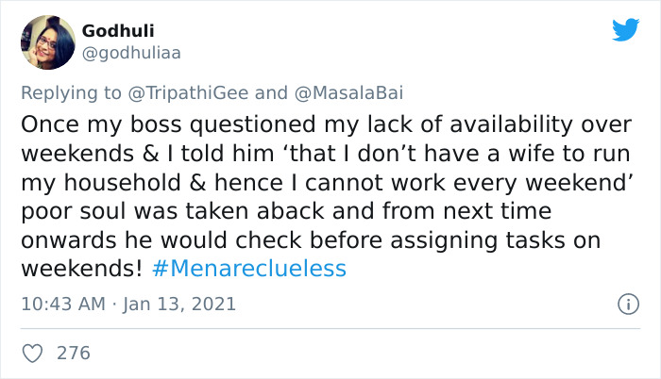
Task: Click the display name Godhuli
Action: tap(118, 31)
